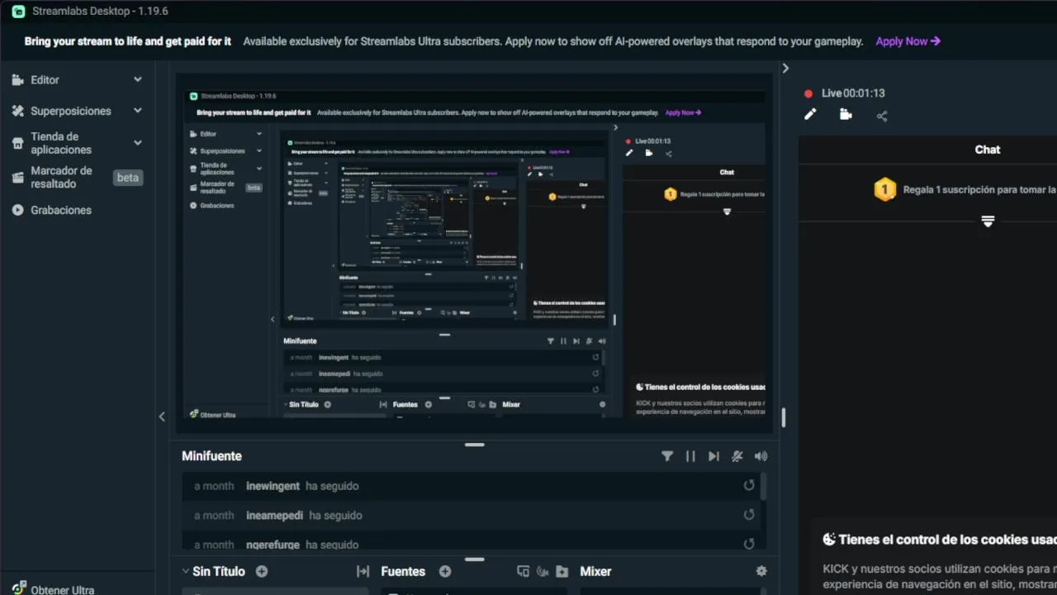The width and height of the screenshot is (1057, 595).
Task: Click the cookie icon in the cookies notice
Action: pyautogui.click(x=829, y=540)
